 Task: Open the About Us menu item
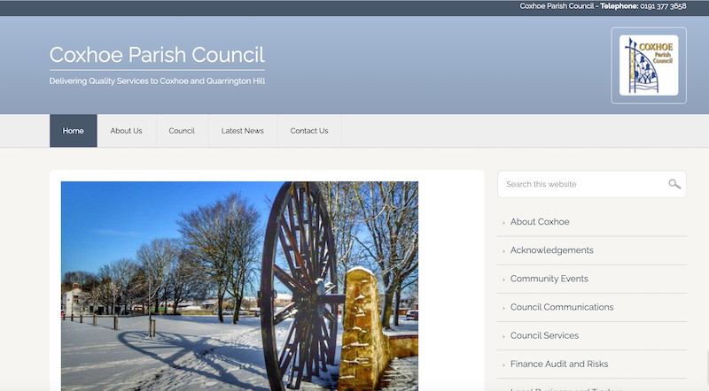point(126,131)
